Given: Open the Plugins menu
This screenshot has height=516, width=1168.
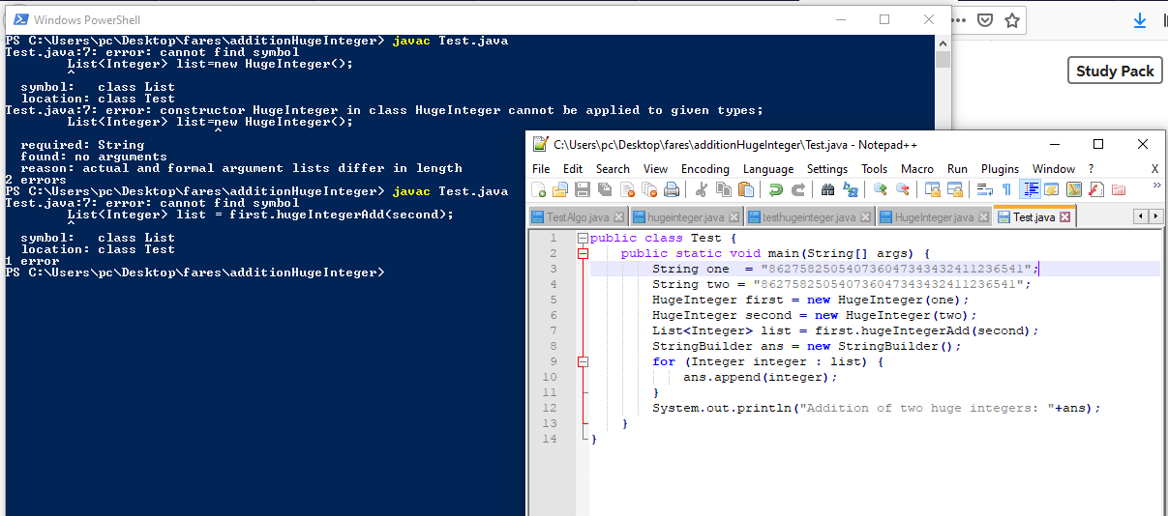Looking at the screenshot, I should pos(1000,168).
